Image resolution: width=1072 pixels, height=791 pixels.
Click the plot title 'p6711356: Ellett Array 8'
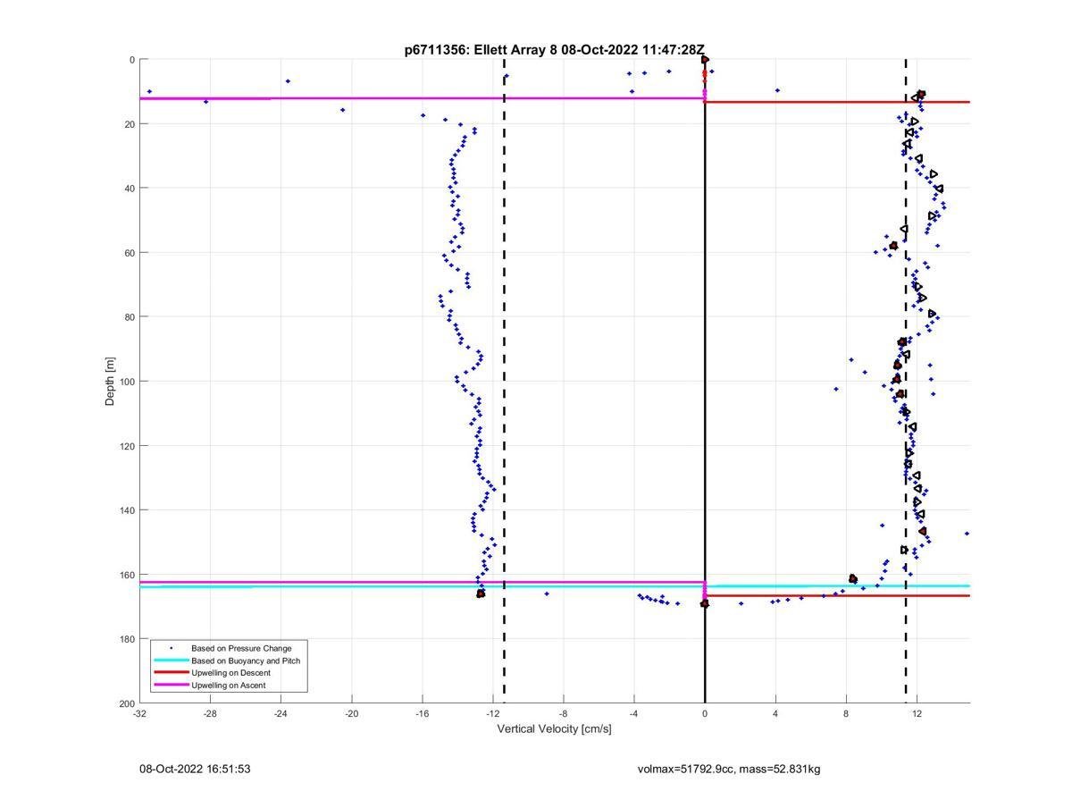point(482,51)
